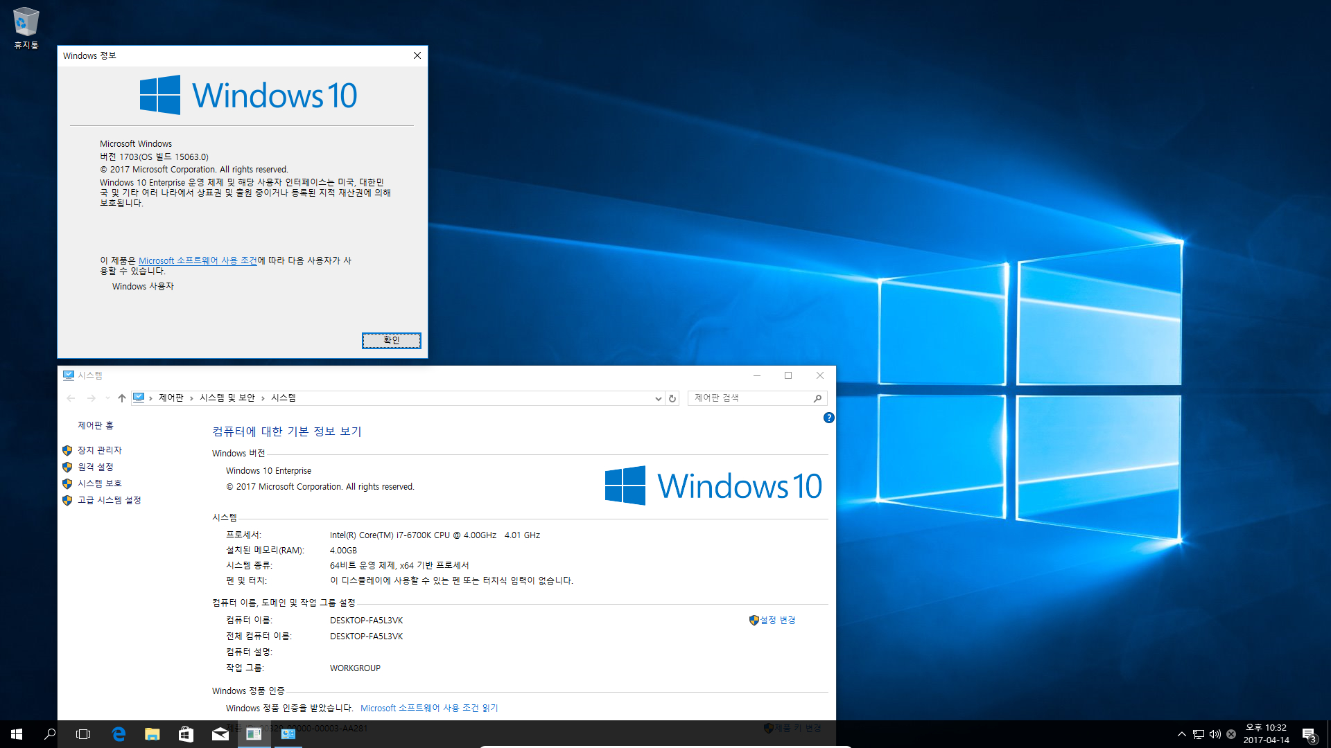
Task: Open the Microsoft 소프트웨어 사용 조건 link in the Windows 정보 dialog
Action: pos(198,260)
